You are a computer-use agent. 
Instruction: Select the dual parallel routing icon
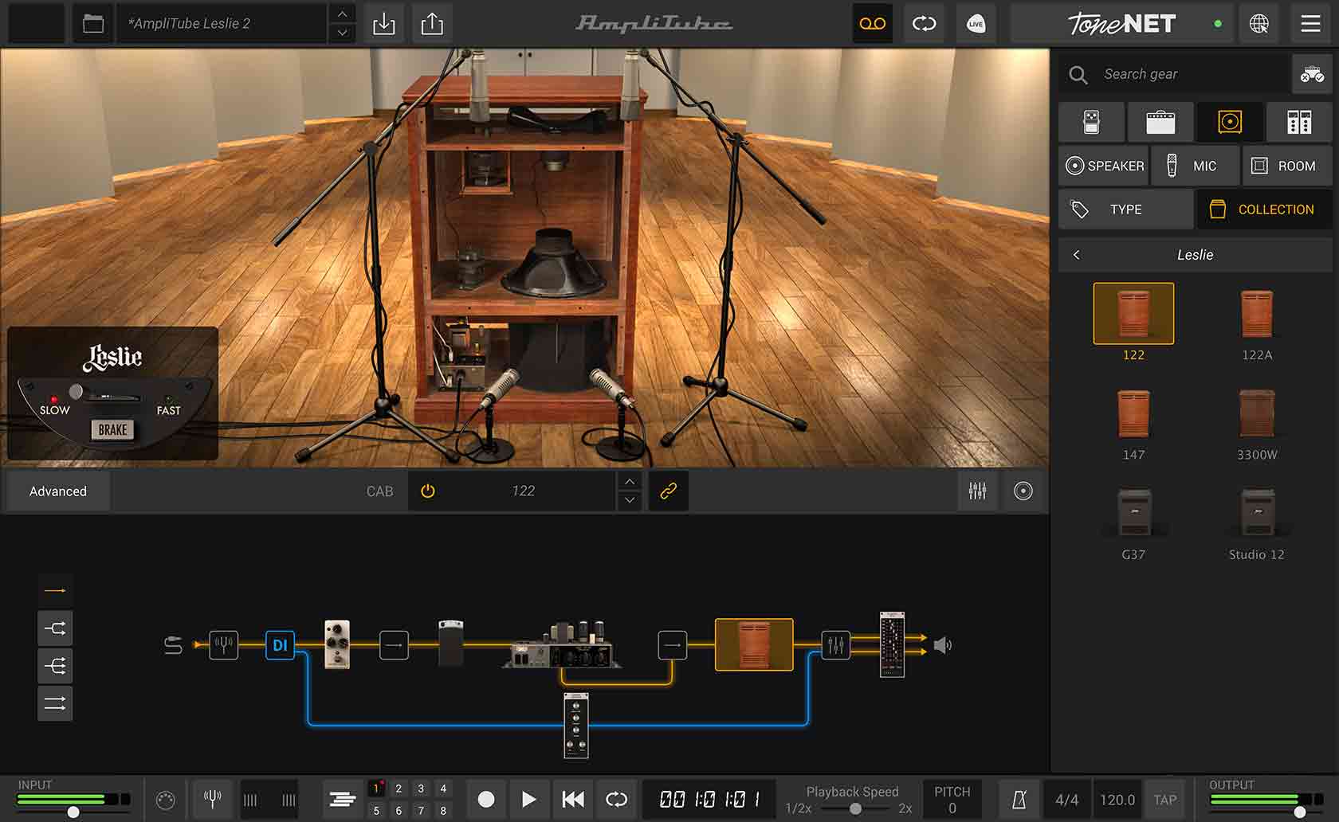click(x=55, y=703)
